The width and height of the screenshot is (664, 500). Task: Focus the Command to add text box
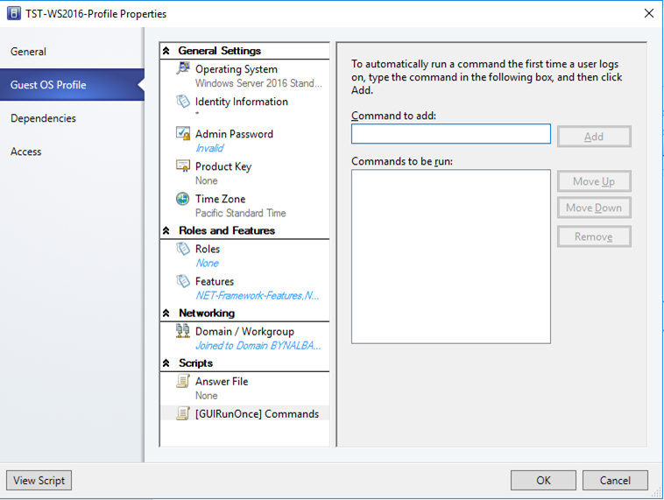(x=451, y=134)
